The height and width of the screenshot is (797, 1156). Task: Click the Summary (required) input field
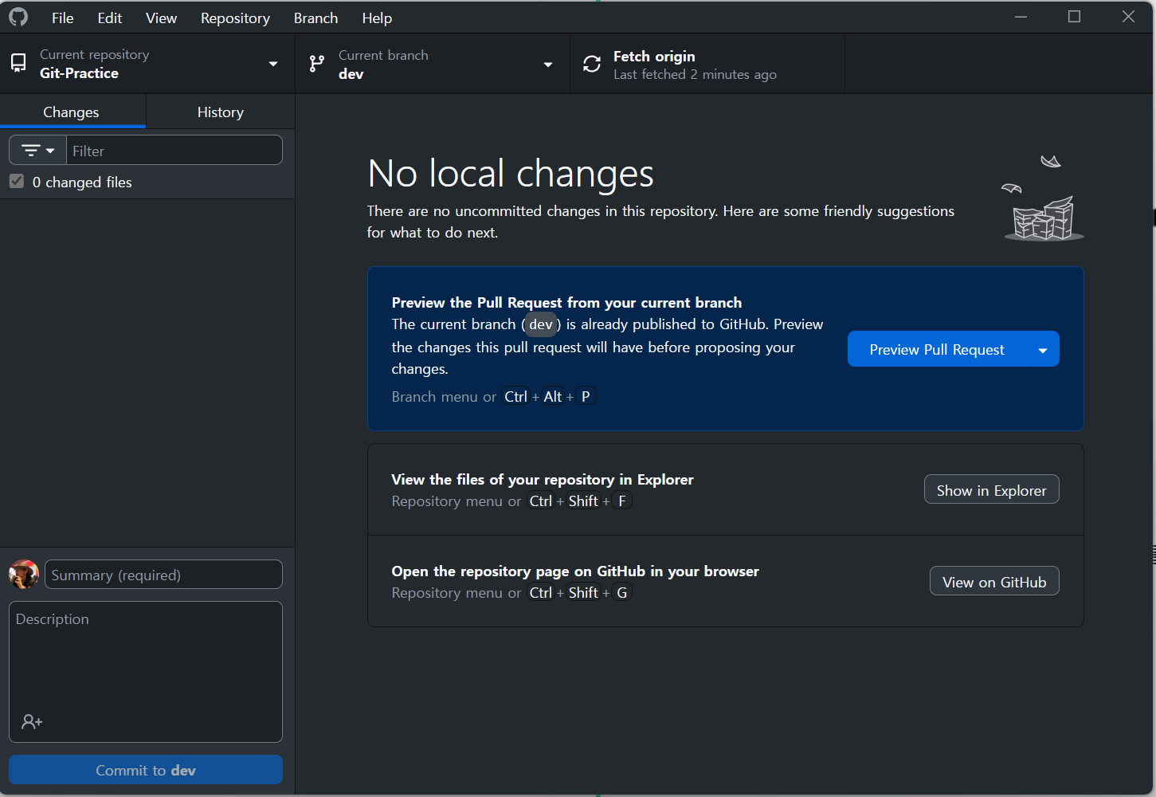(x=163, y=575)
